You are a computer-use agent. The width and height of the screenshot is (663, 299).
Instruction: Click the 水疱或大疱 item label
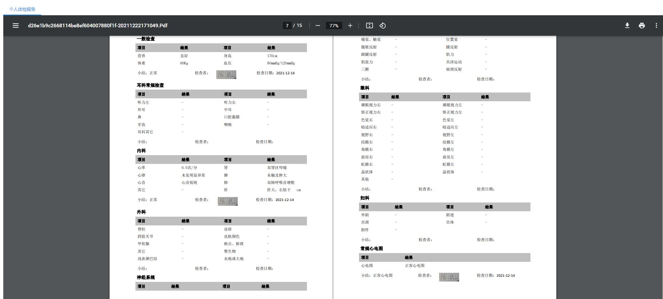[234, 259]
